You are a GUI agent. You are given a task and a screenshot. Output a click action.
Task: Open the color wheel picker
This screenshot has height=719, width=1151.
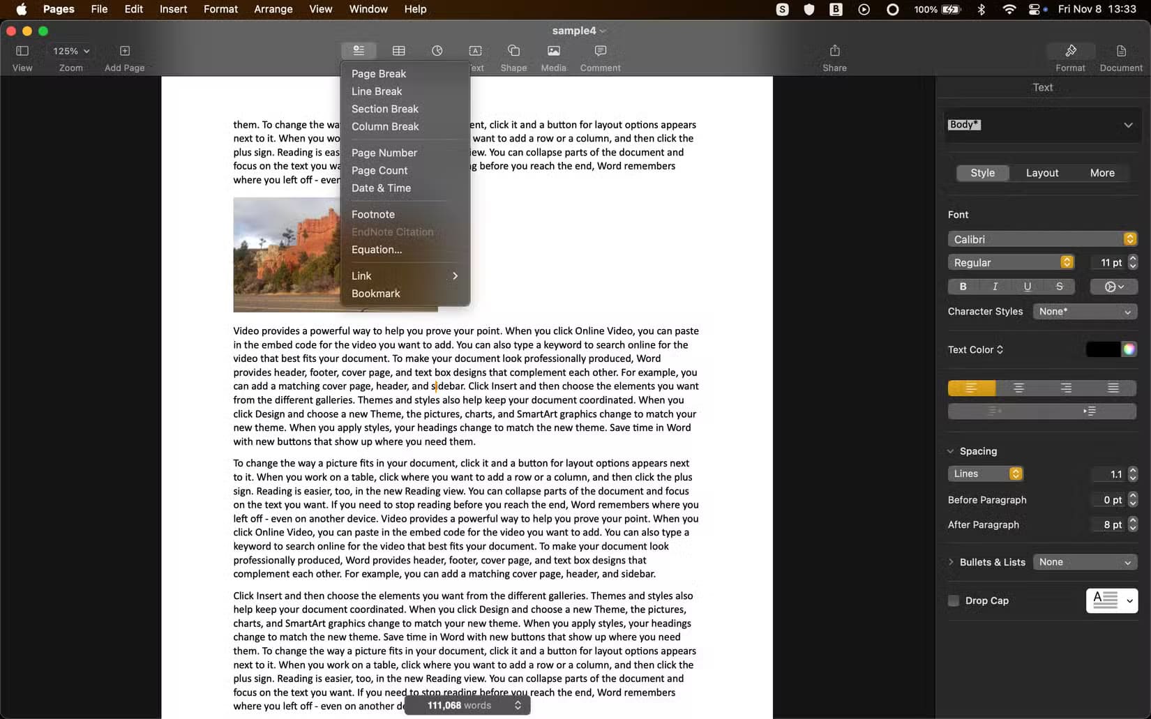pos(1129,349)
